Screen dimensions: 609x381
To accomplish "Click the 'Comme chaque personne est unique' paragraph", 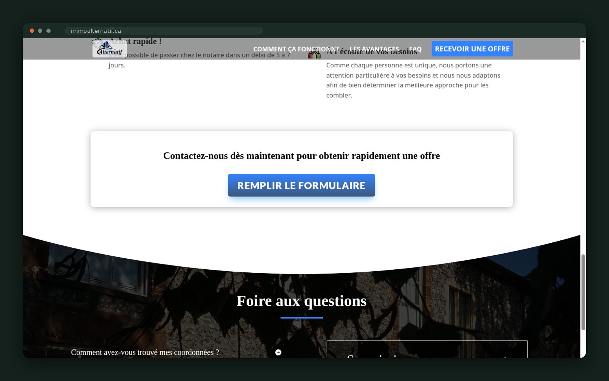I will 413,80.
